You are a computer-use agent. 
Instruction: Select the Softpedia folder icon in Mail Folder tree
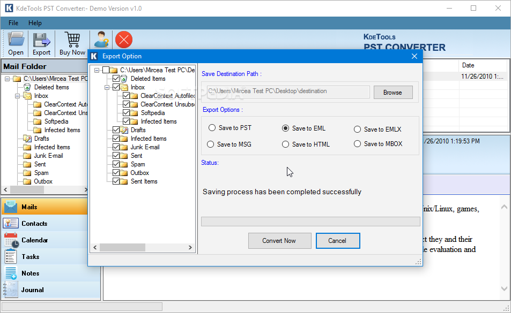pos(38,121)
